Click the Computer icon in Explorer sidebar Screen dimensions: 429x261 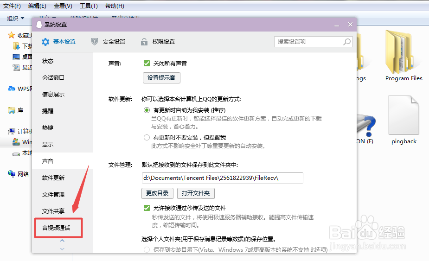12,131
